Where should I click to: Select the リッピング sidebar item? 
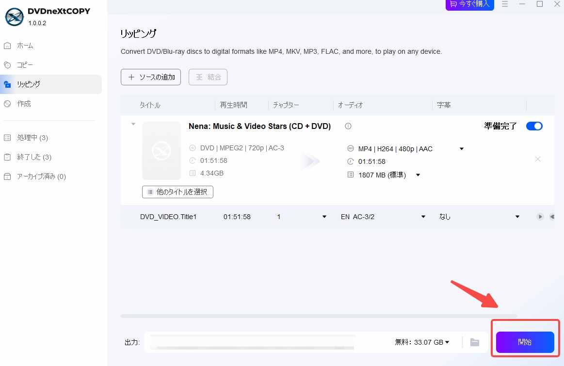pyautogui.click(x=51, y=84)
